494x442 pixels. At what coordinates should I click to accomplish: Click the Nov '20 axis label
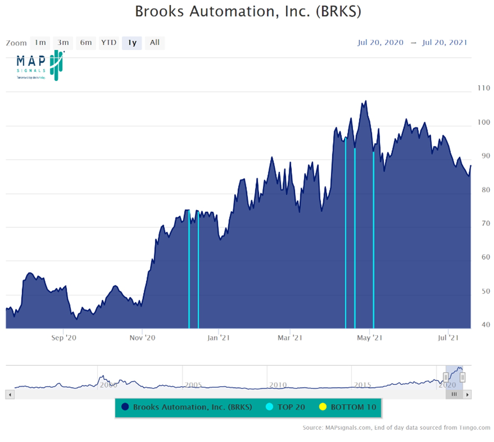142,338
